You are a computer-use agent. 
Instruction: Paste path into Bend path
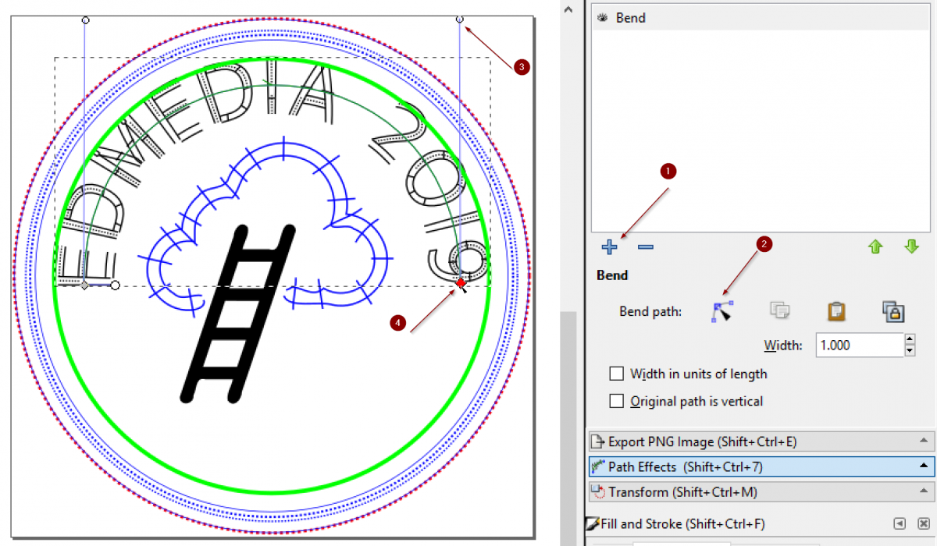pyautogui.click(x=836, y=311)
